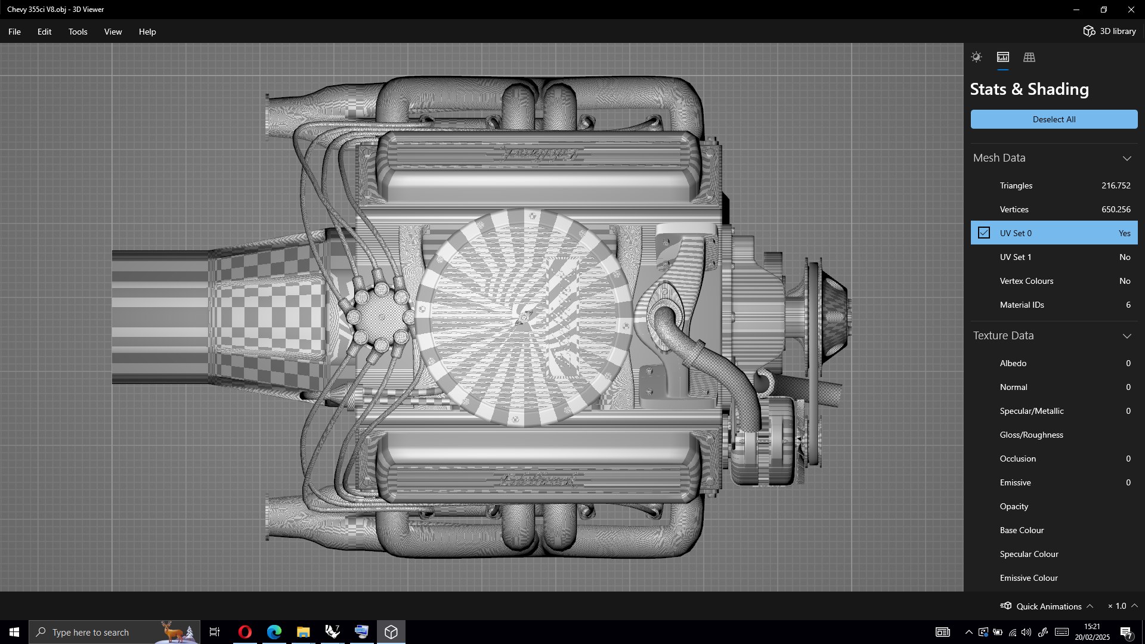Click the Quick Animations icon

point(1005,606)
